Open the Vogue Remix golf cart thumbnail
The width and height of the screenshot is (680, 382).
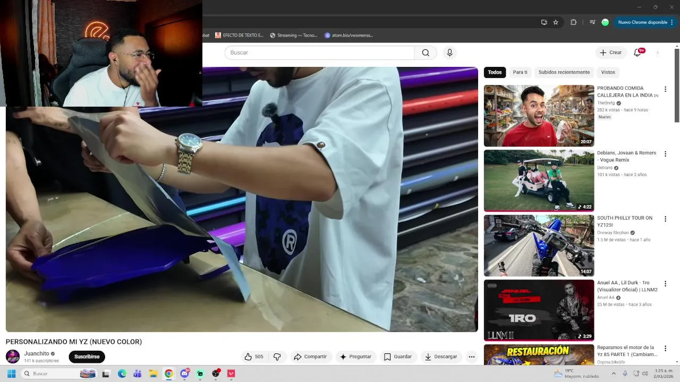539,180
